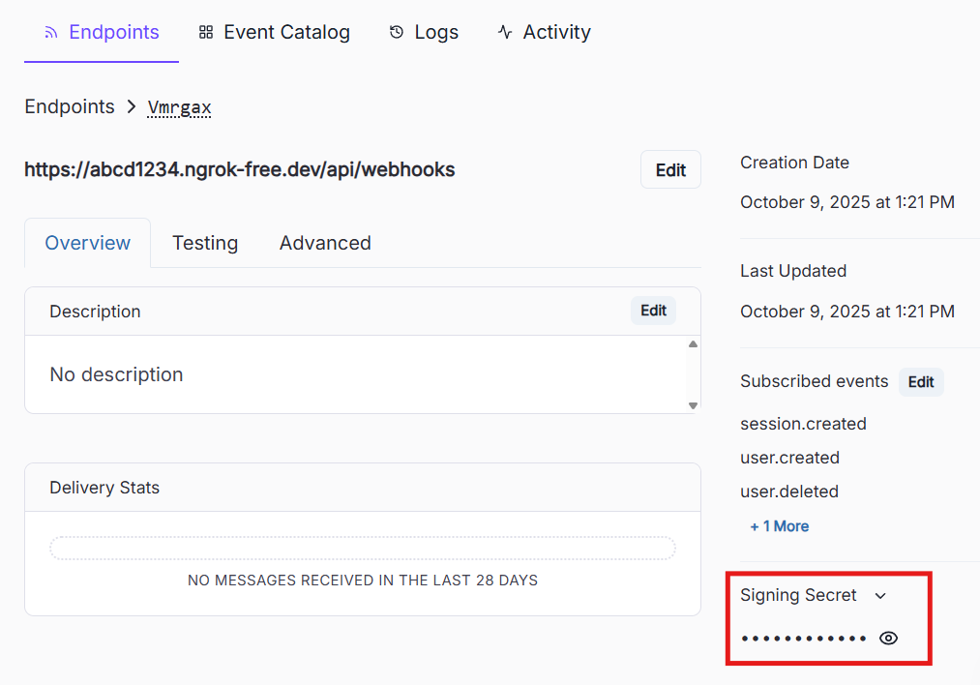
Task: Click the Activity pulse icon
Action: point(505,33)
